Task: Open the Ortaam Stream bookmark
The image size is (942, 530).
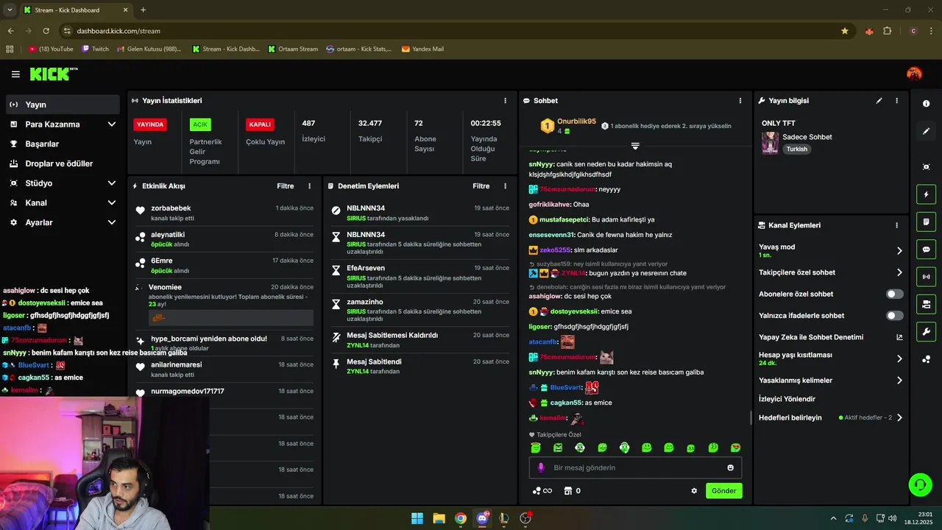Action: pos(293,49)
